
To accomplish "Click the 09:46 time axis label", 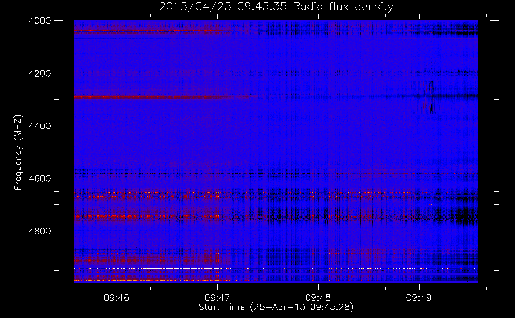I will point(116,298).
